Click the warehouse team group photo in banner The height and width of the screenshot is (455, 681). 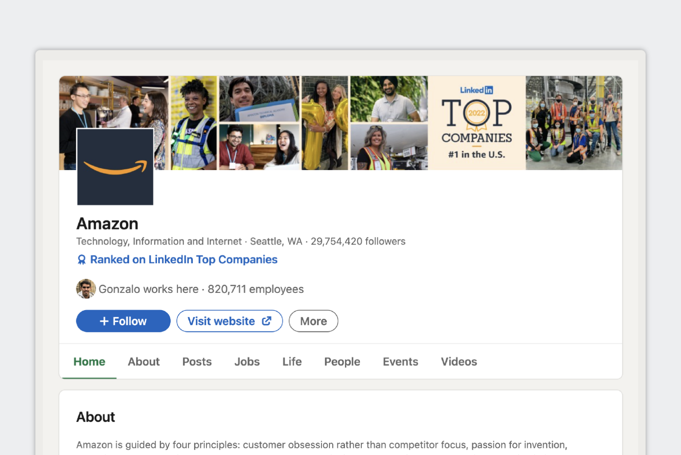(574, 123)
